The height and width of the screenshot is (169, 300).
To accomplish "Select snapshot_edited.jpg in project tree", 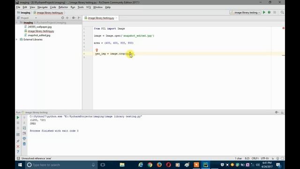I will 39,35.
